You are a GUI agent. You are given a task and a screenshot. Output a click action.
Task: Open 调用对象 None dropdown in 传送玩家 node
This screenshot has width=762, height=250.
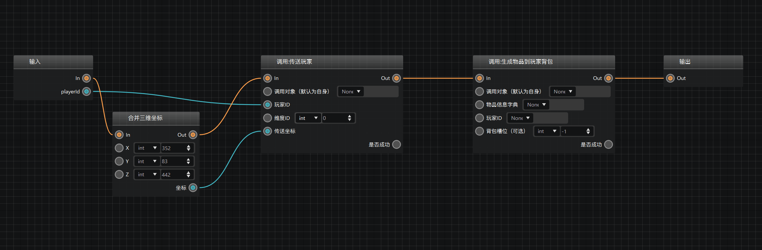(x=351, y=92)
